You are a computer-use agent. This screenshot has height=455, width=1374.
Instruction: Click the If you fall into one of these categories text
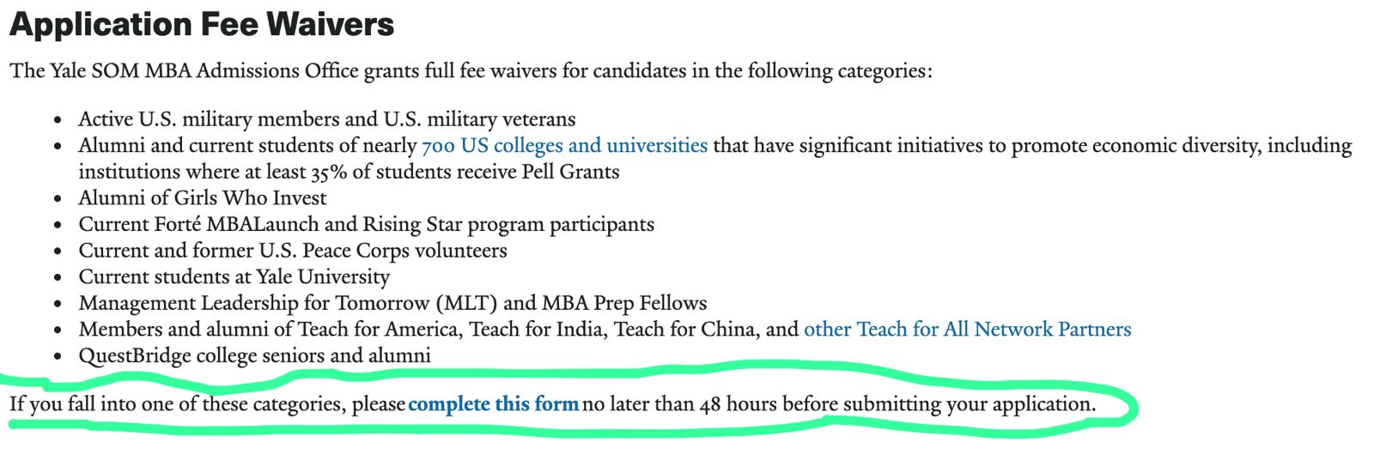pos(206,404)
